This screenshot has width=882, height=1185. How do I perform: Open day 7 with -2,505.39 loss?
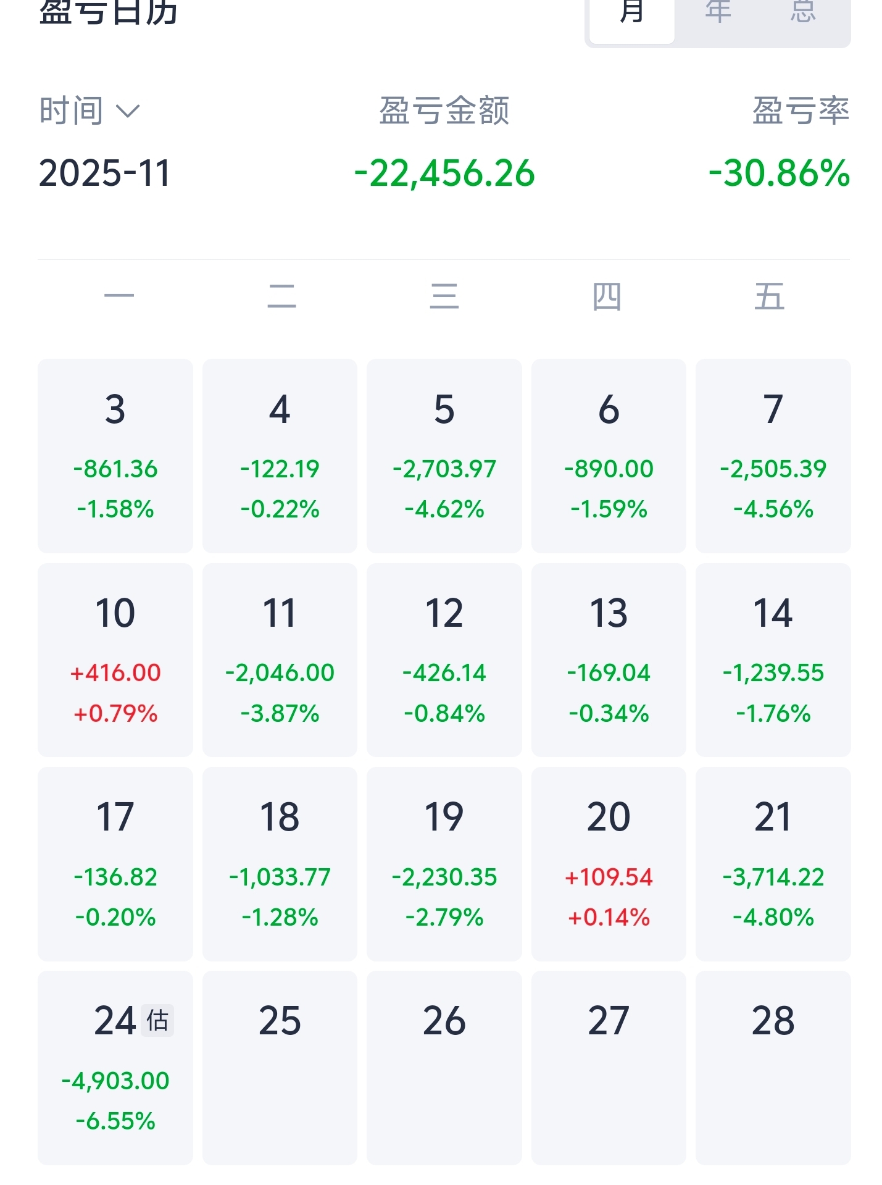pyautogui.click(x=773, y=456)
